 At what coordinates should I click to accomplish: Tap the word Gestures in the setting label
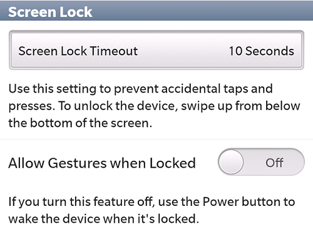tap(78, 163)
